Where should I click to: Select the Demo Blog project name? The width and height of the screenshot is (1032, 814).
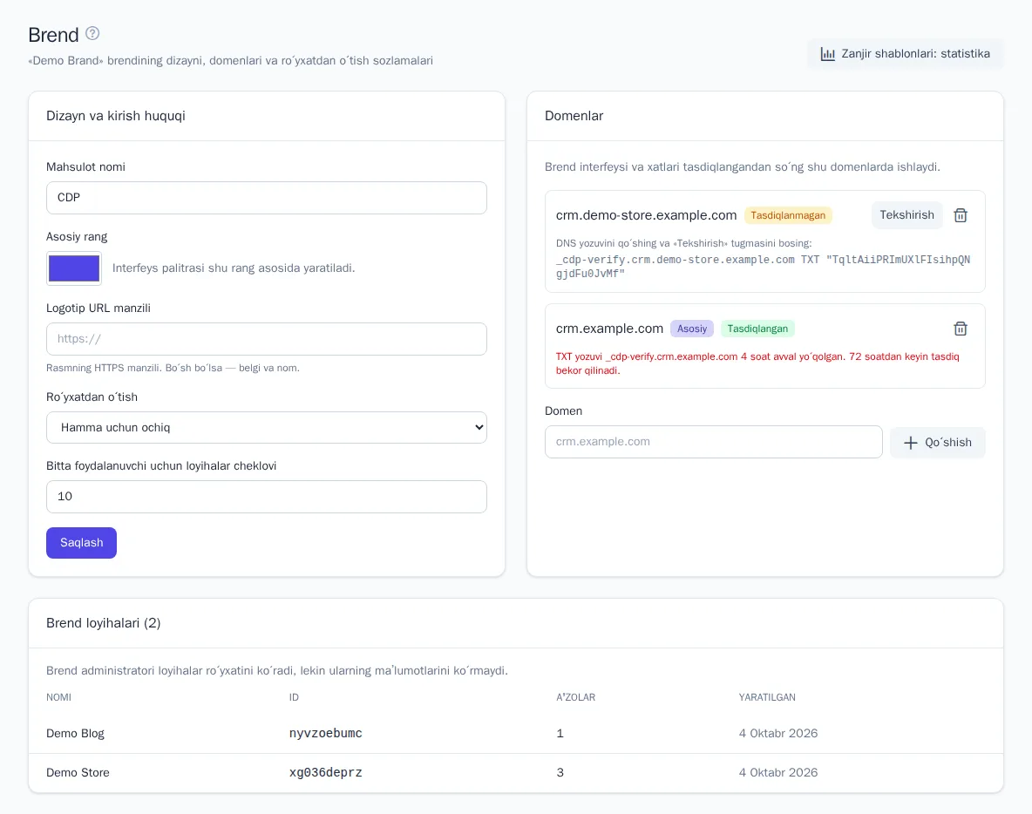pyautogui.click(x=75, y=734)
